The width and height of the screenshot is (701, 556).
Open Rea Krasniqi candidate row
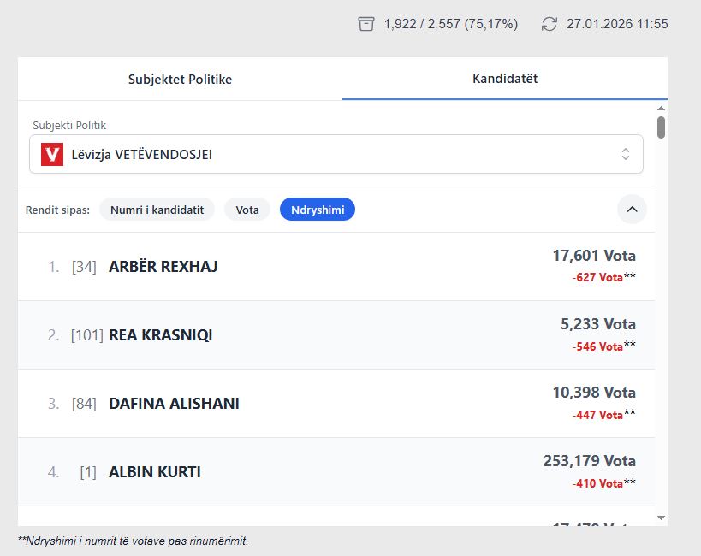[160, 335]
